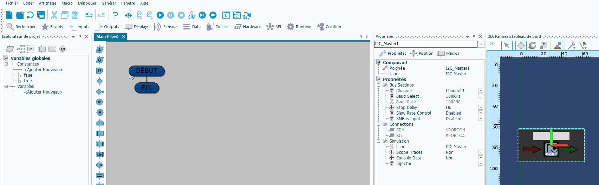Pin the Propriétés panel
Image resolution: width=599 pixels, height=185 pixels.
[x=474, y=36]
